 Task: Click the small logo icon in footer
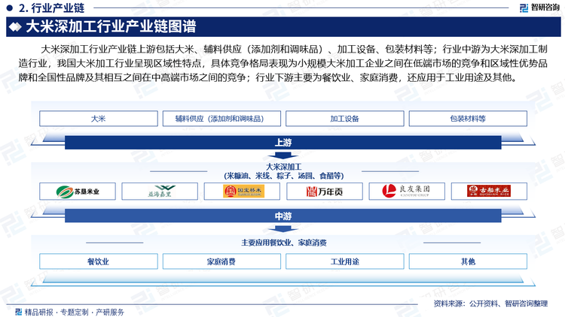click(x=18, y=312)
